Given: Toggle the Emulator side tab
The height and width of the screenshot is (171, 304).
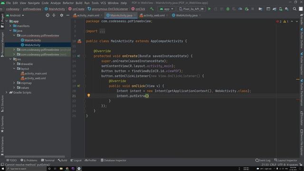Looking at the screenshot, I should (x=302, y=118).
